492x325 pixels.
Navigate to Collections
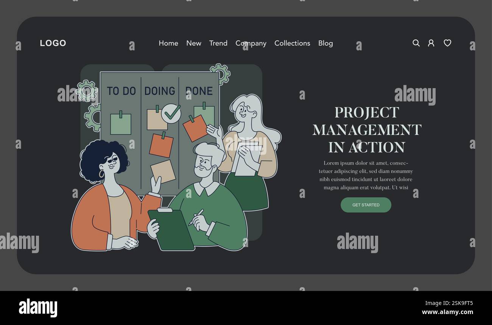[292, 43]
